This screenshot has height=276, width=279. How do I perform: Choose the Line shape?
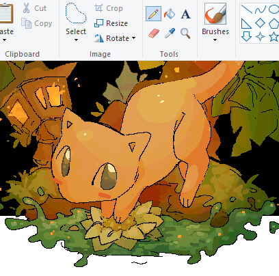pyautogui.click(x=246, y=9)
